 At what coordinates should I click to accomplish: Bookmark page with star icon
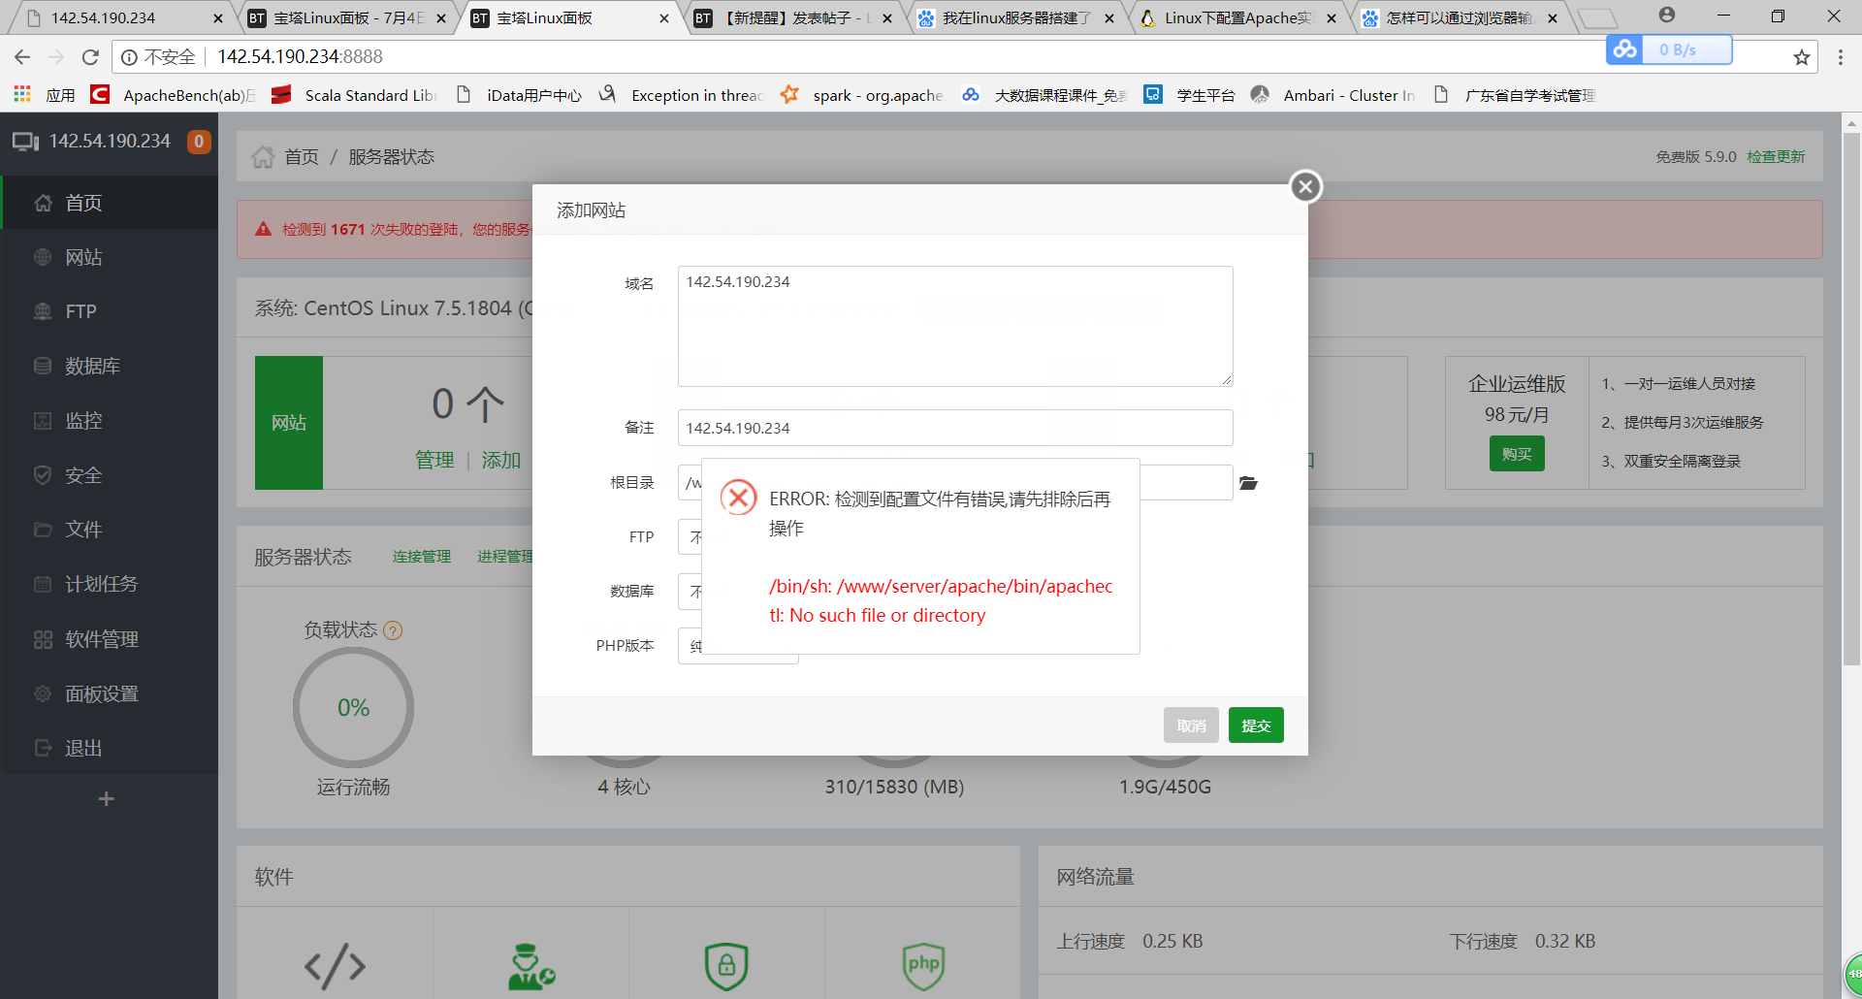pyautogui.click(x=1802, y=57)
